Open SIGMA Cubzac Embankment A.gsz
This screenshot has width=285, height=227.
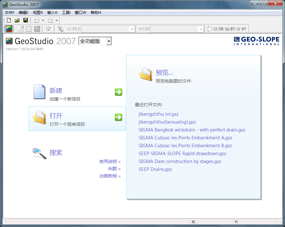(185, 138)
